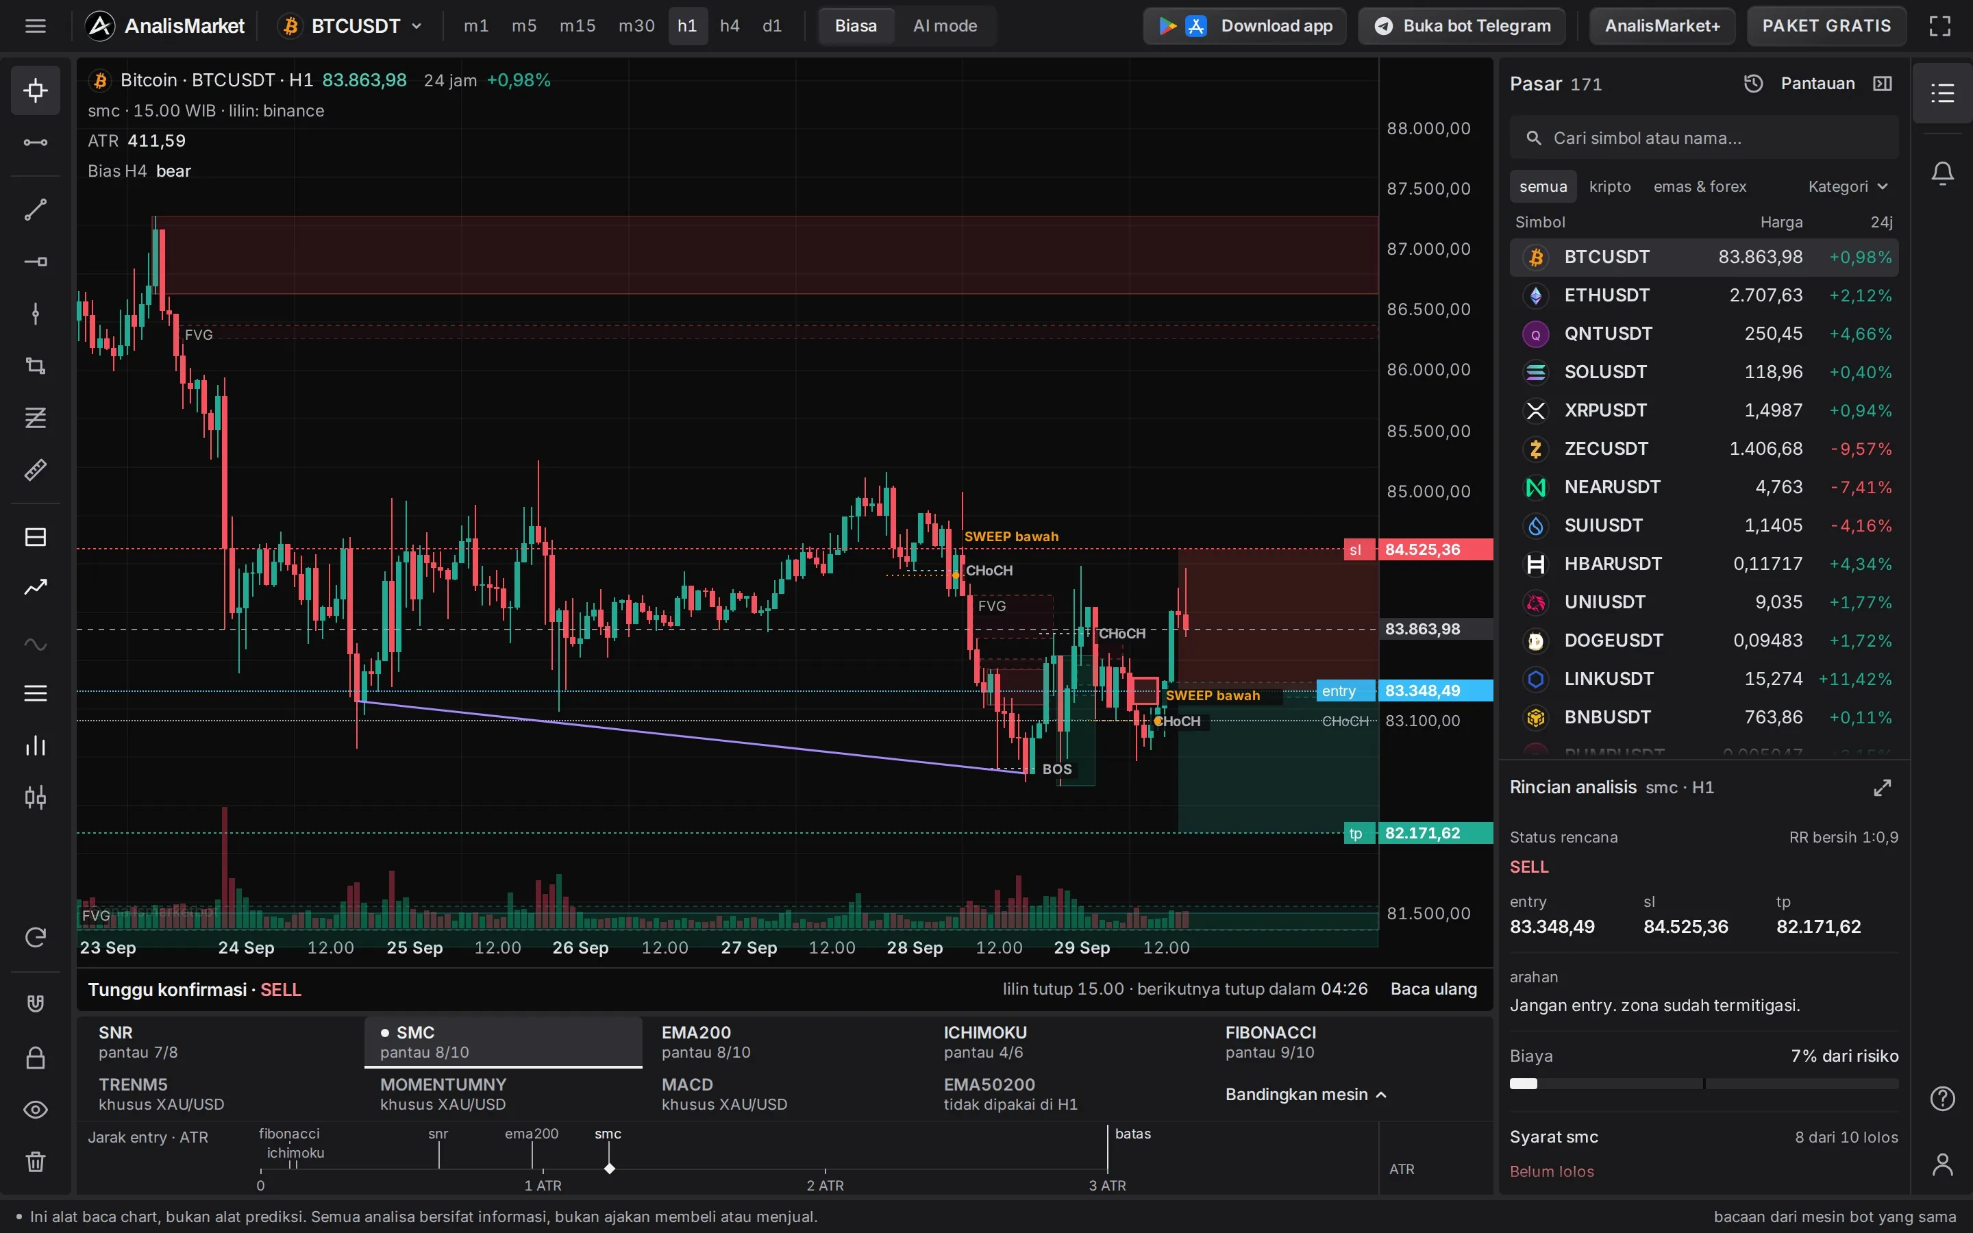
Task: Select the h4 timeframe
Action: 730,26
